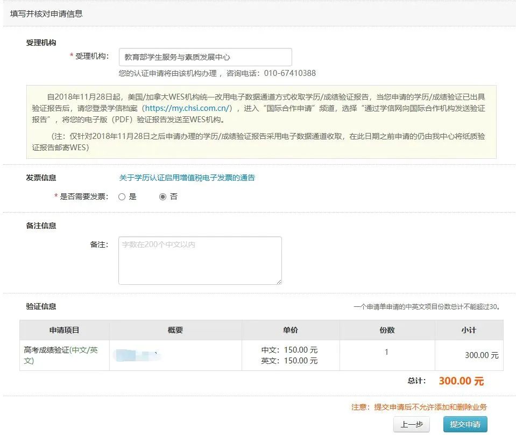Screen dimensions: 516x435
Task: Click the 备注 remarks textarea
Action: tap(200, 261)
